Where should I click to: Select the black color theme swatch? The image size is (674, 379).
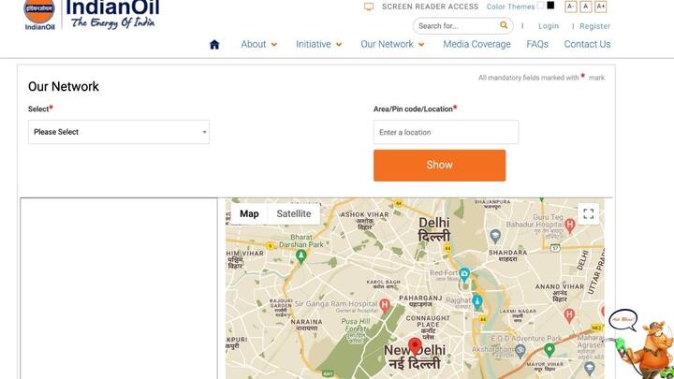pyautogui.click(x=550, y=6)
